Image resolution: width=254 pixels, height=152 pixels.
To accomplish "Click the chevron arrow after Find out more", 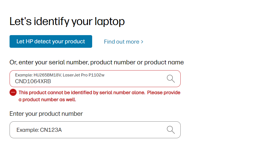I will tap(142, 42).
